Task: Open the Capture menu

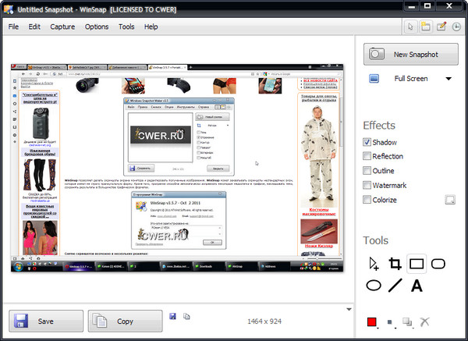Action: point(62,27)
